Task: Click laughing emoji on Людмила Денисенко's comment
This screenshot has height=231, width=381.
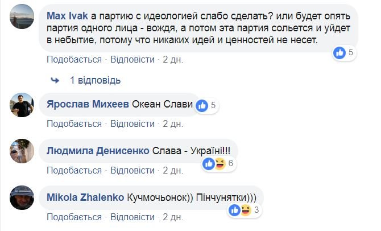Action: coord(221,164)
